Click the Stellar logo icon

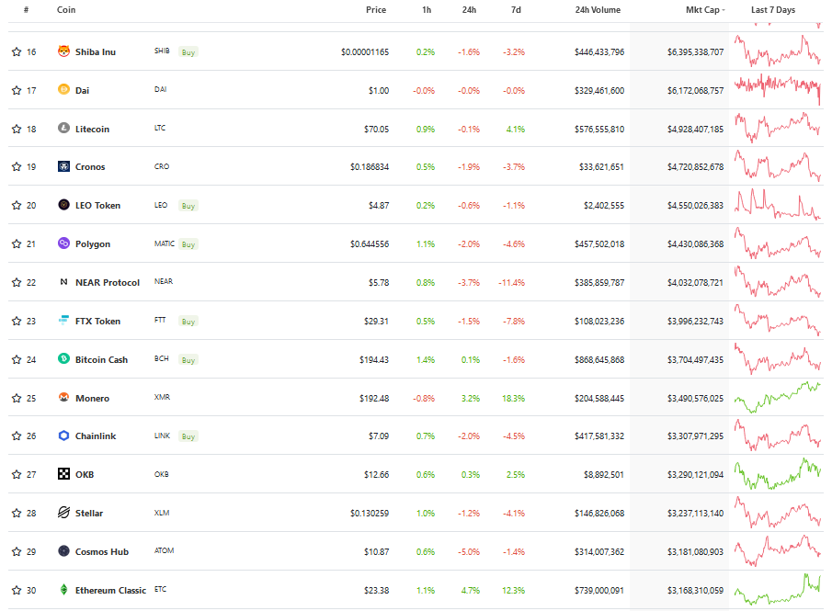pyautogui.click(x=63, y=513)
